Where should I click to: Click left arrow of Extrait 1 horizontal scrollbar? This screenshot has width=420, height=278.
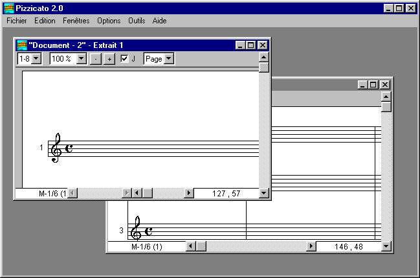pos(137,193)
